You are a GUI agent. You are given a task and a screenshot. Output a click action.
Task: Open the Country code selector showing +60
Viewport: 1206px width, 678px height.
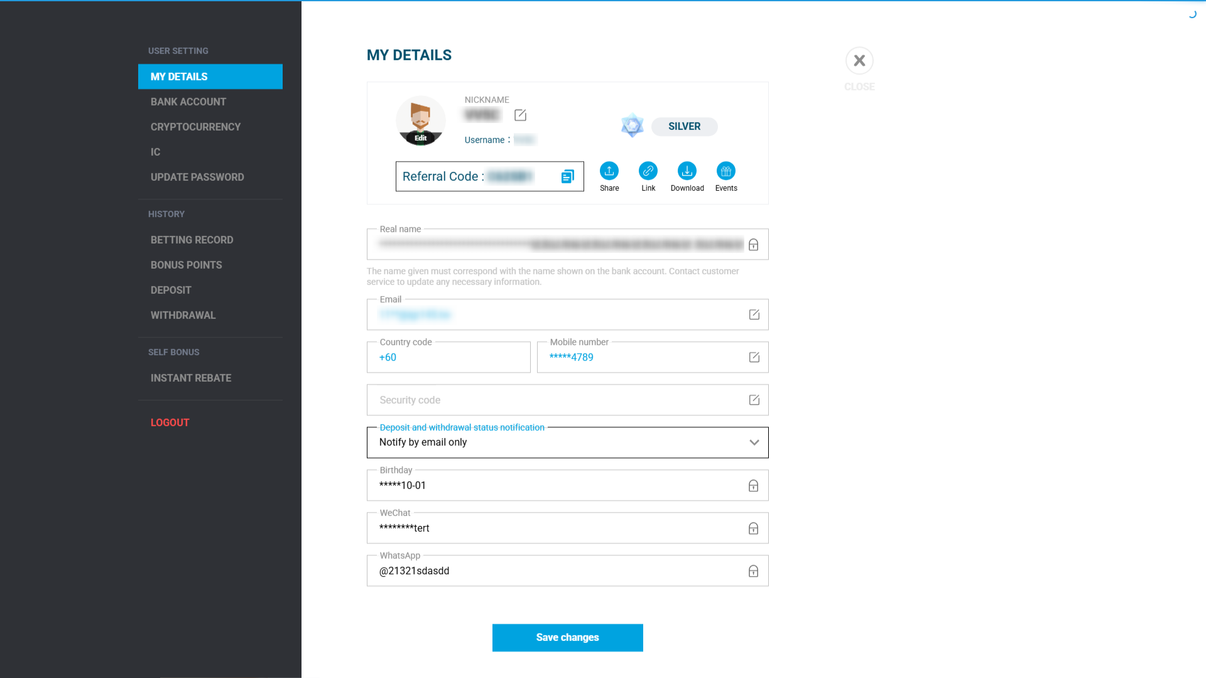click(448, 357)
